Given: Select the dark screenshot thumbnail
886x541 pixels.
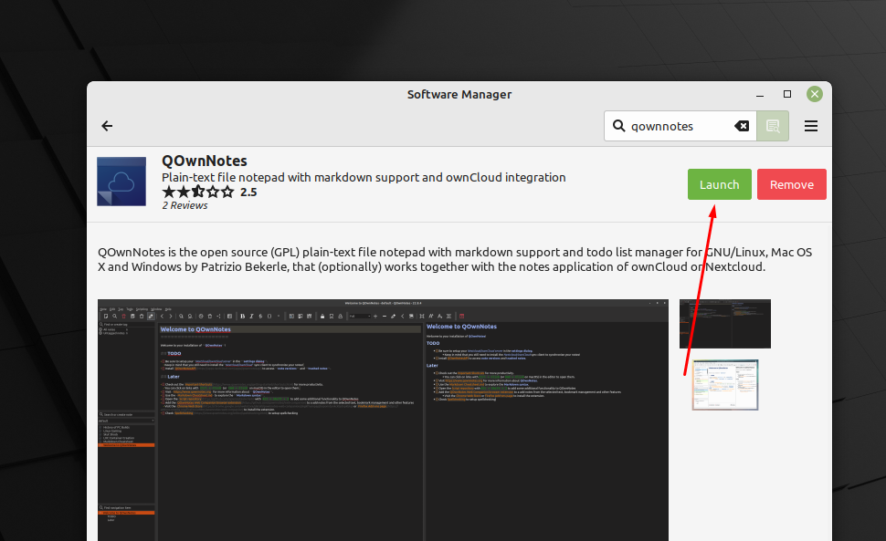Looking at the screenshot, I should [725, 324].
